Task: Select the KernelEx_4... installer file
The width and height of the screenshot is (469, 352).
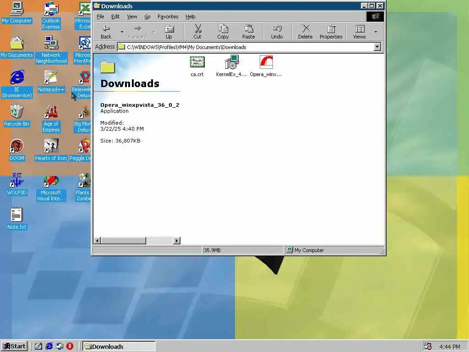Action: click(231, 66)
